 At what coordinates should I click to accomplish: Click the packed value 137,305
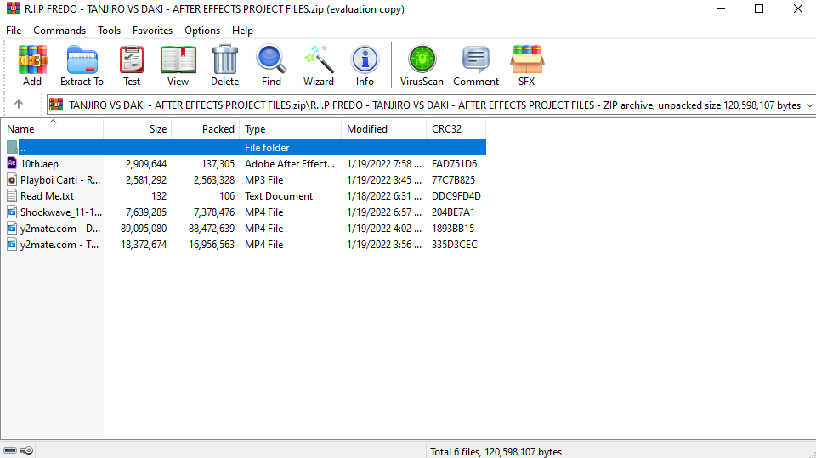[218, 163]
